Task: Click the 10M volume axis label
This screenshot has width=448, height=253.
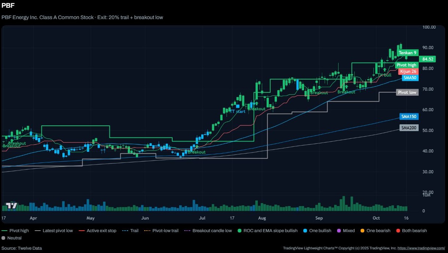Action: coord(426,195)
